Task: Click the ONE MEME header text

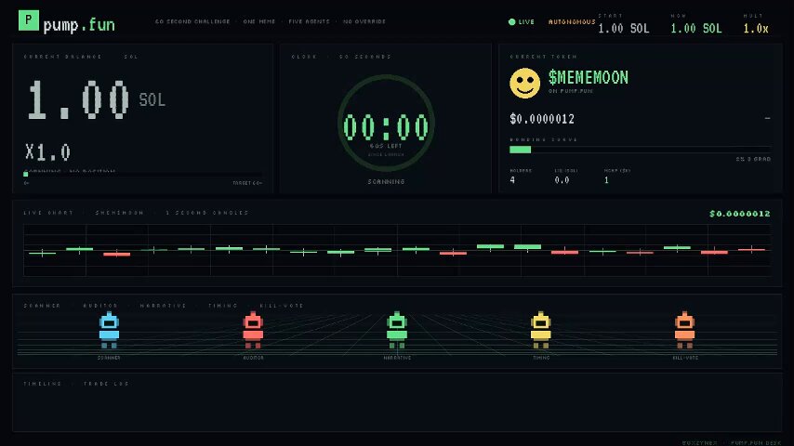Action: point(259,21)
